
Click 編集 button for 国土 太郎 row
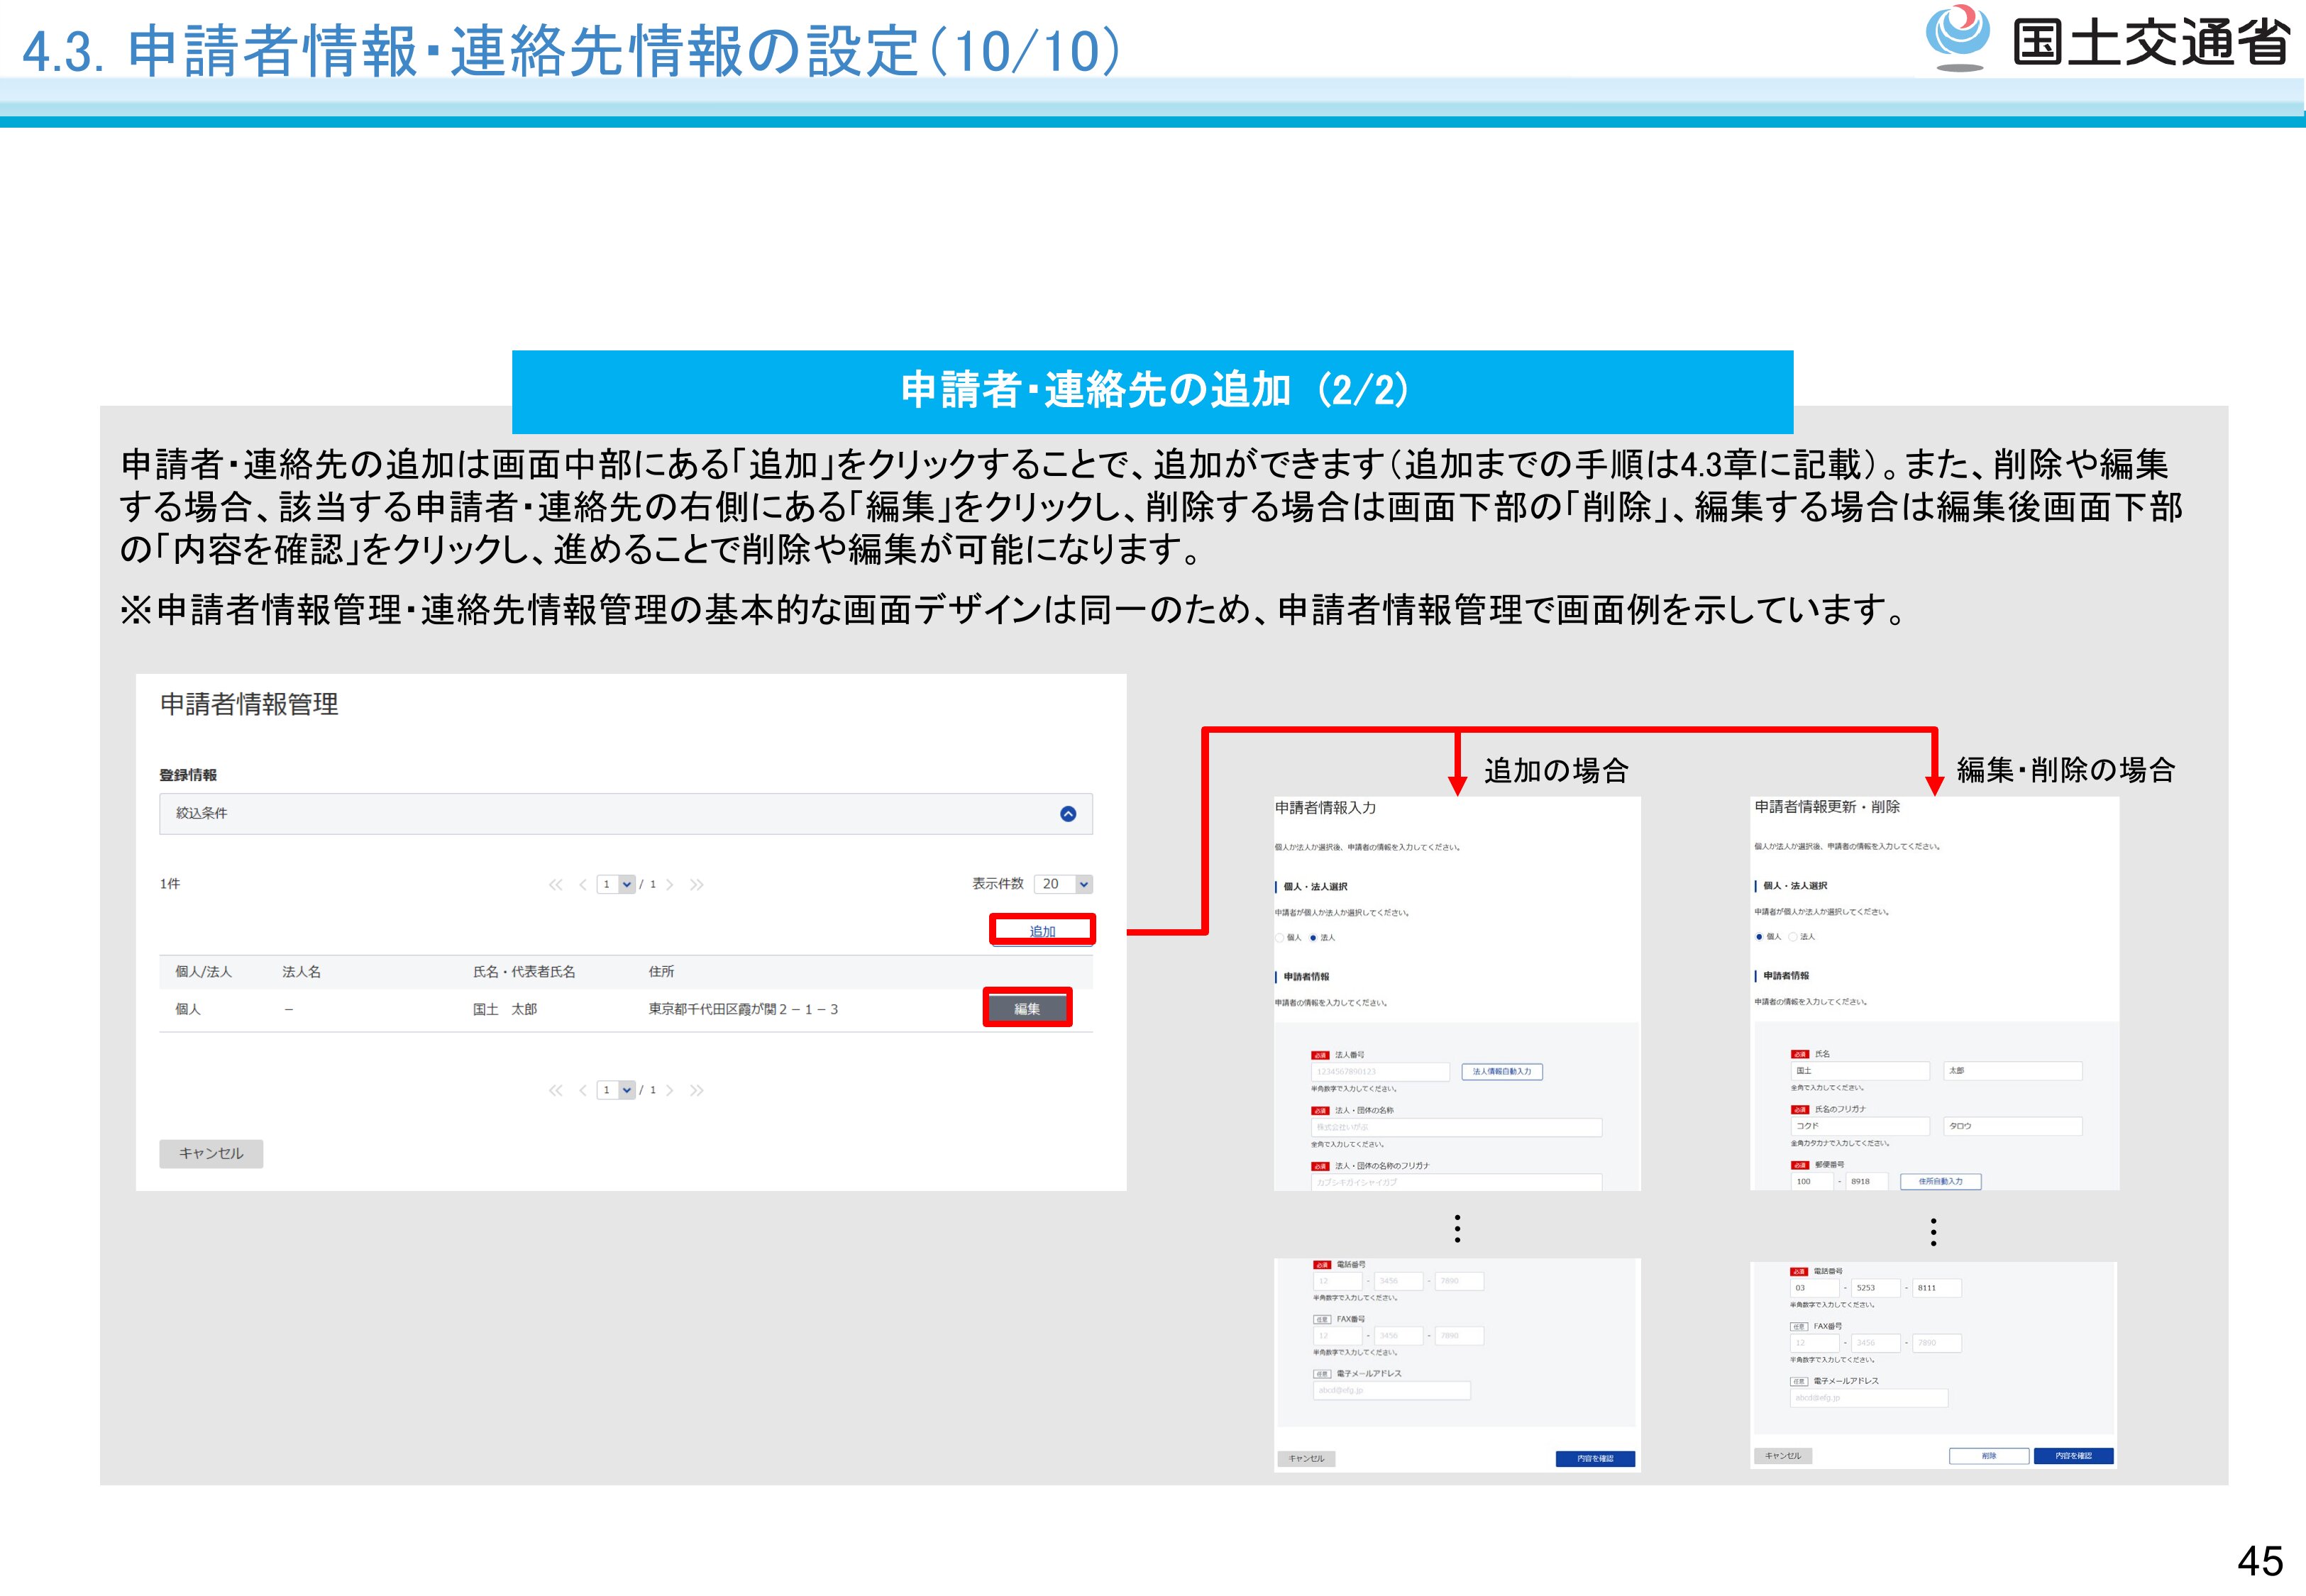point(1027,1008)
